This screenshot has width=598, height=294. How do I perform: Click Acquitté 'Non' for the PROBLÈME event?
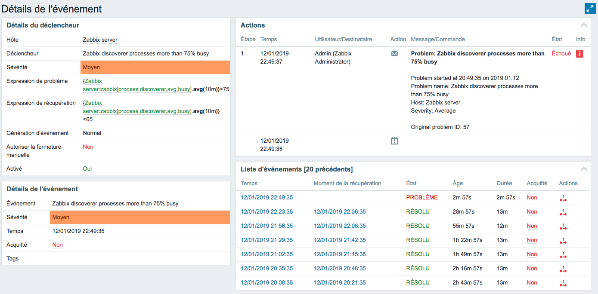click(x=532, y=198)
